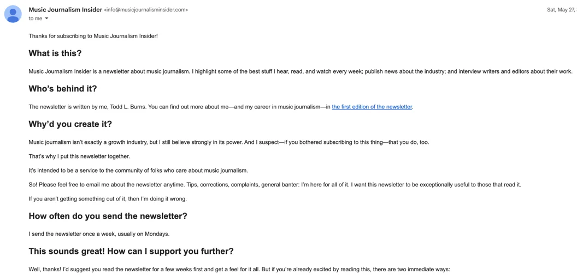
Task: Click the 'So! Please feel free to email me' paragraph
Action: pos(274,185)
